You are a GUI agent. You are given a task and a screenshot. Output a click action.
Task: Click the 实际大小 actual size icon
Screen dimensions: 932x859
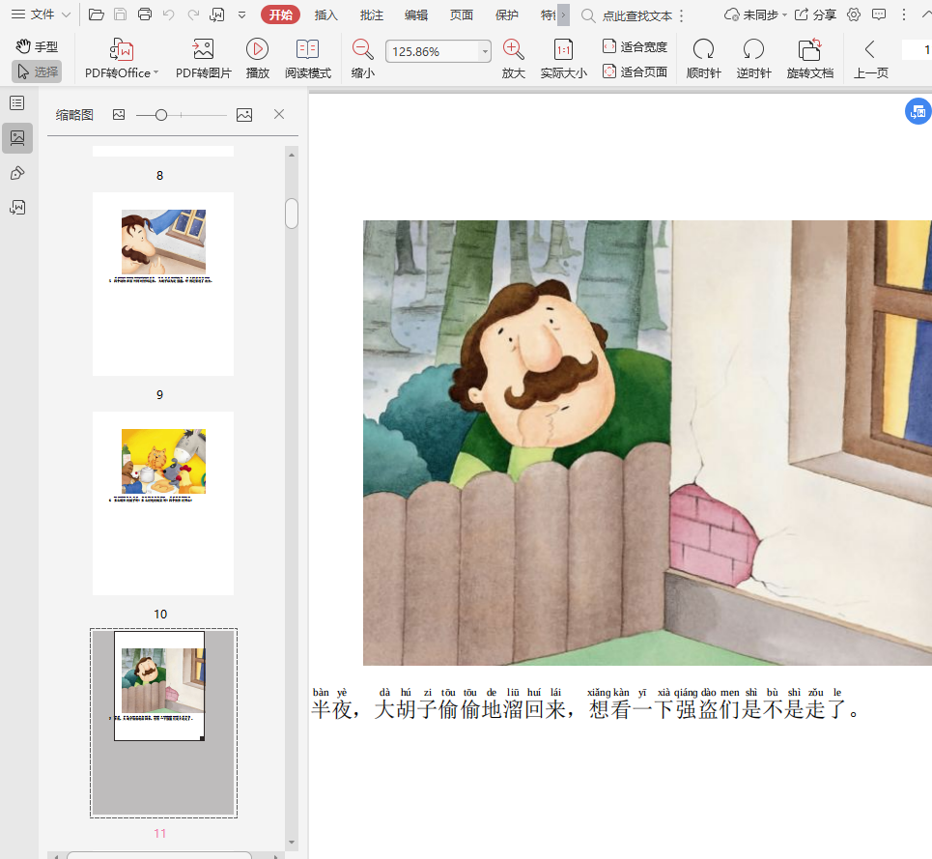point(563,50)
